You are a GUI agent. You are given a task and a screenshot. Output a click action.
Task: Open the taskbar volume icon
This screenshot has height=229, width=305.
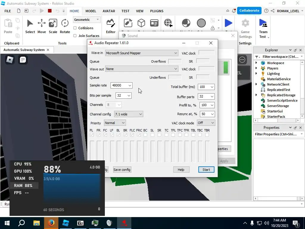point(267,223)
